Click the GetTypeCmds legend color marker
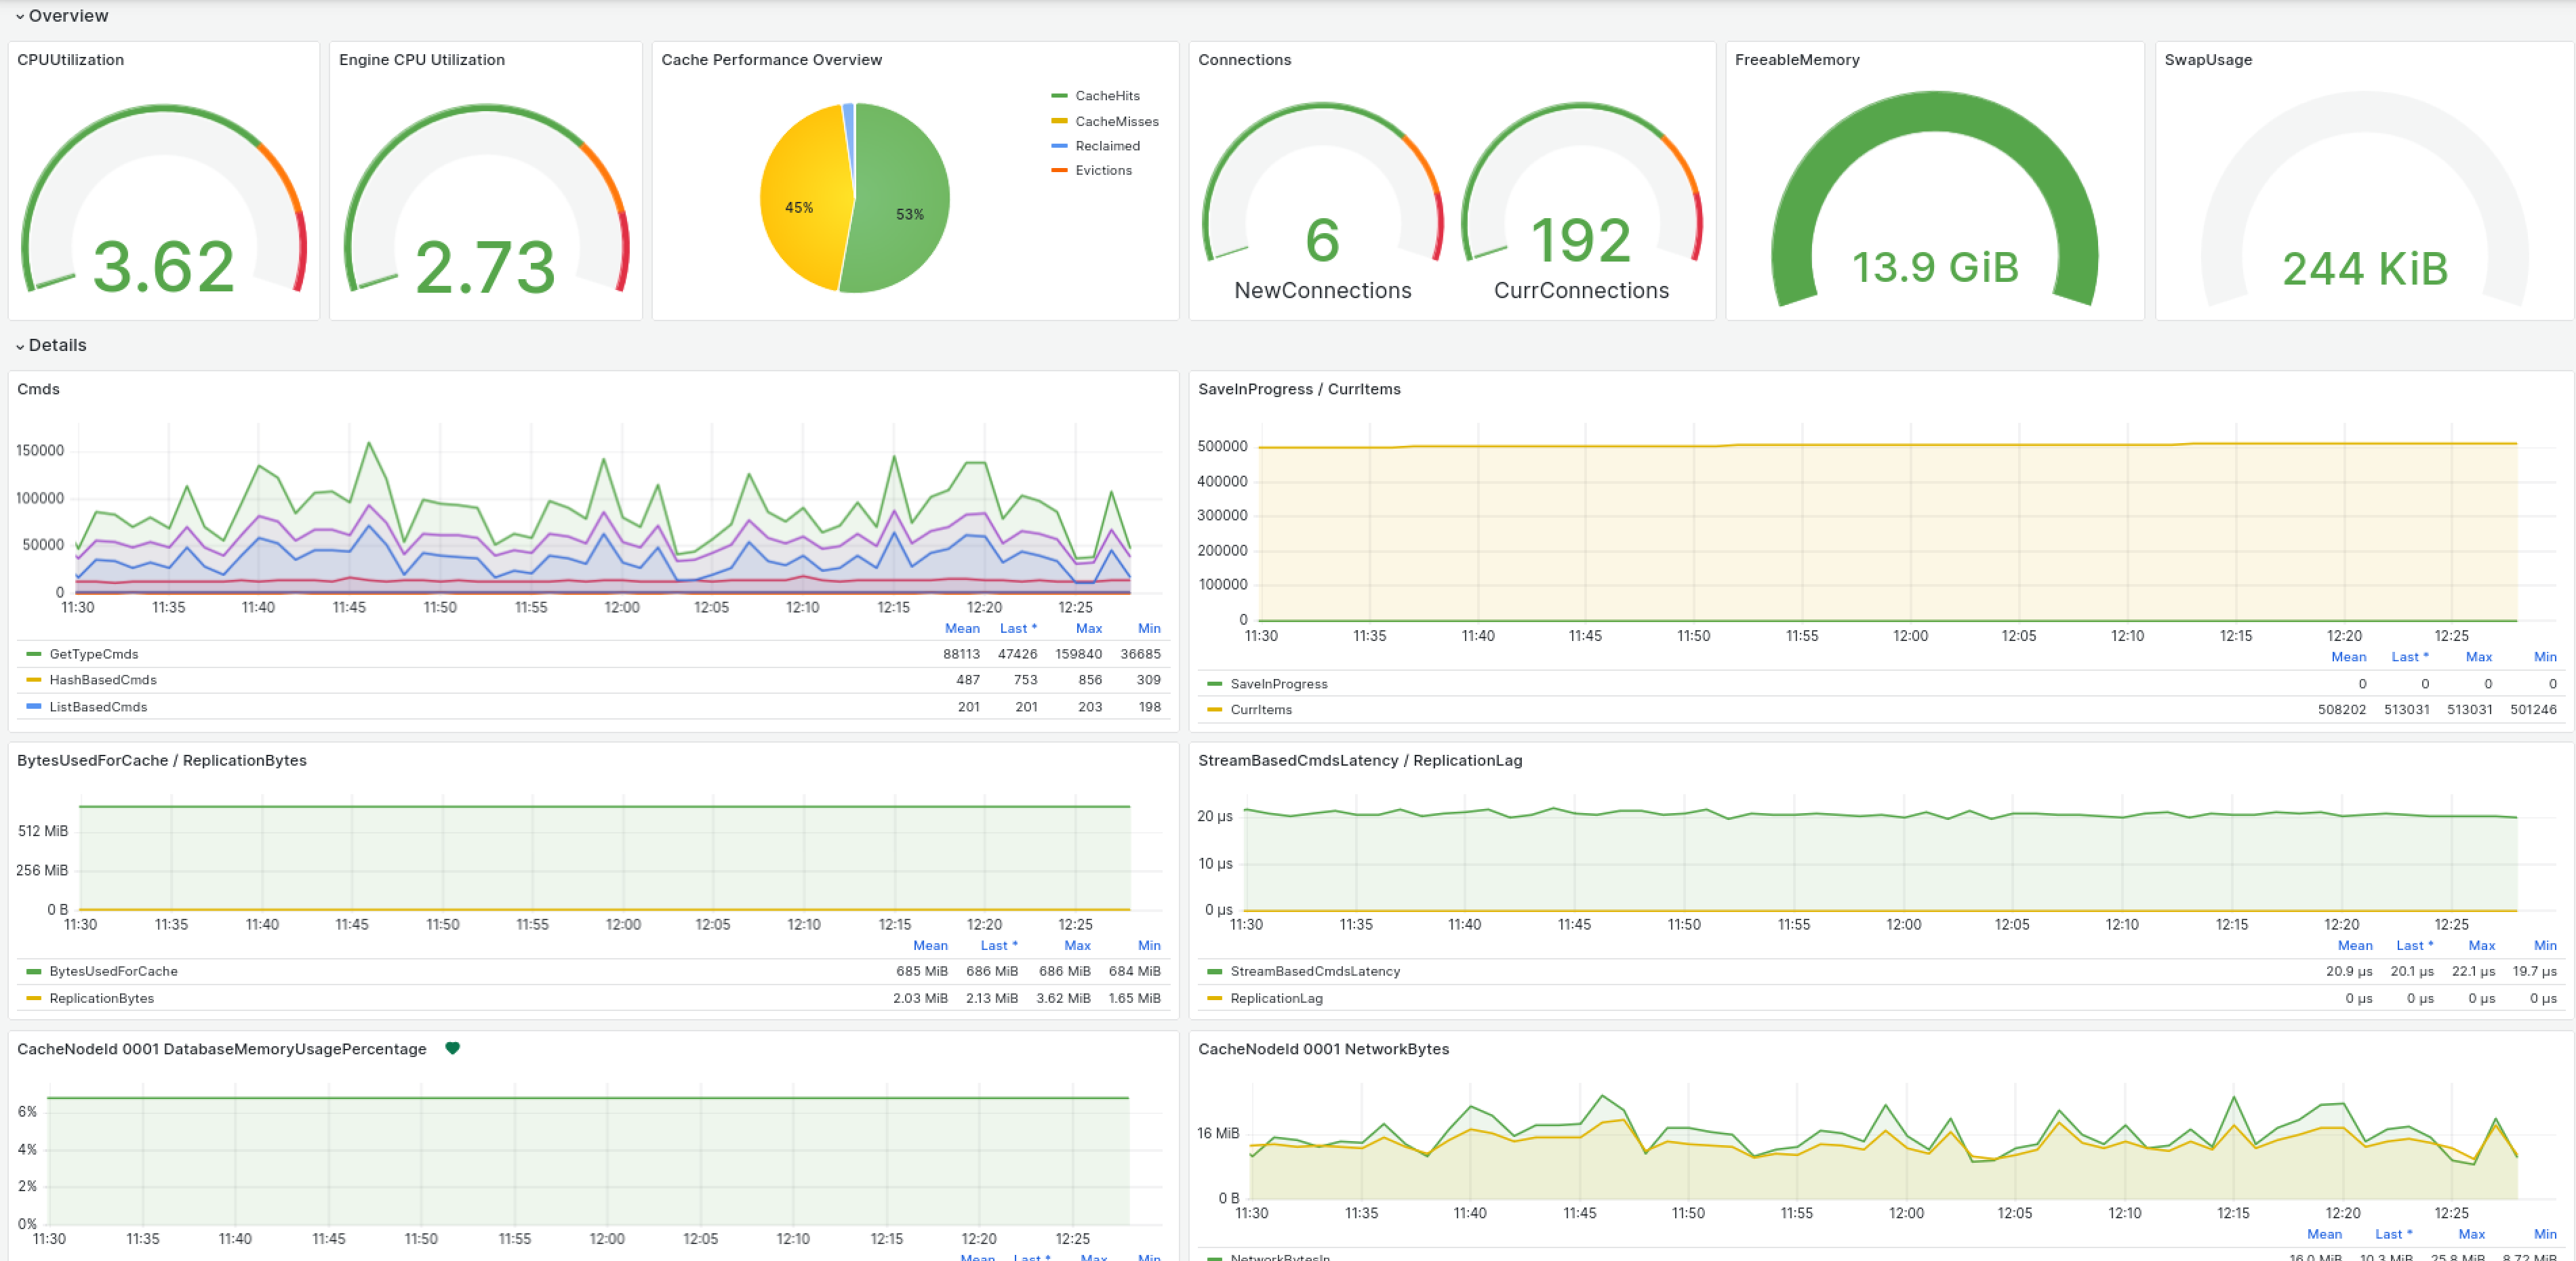 pos(34,655)
